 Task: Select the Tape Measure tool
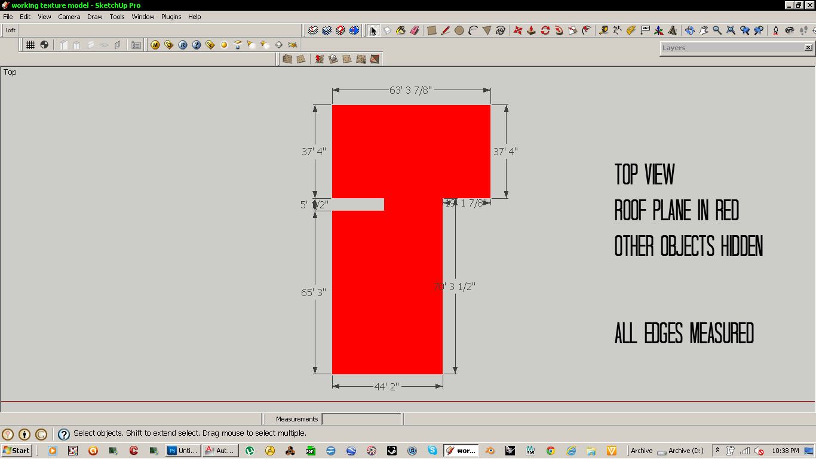tap(603, 30)
